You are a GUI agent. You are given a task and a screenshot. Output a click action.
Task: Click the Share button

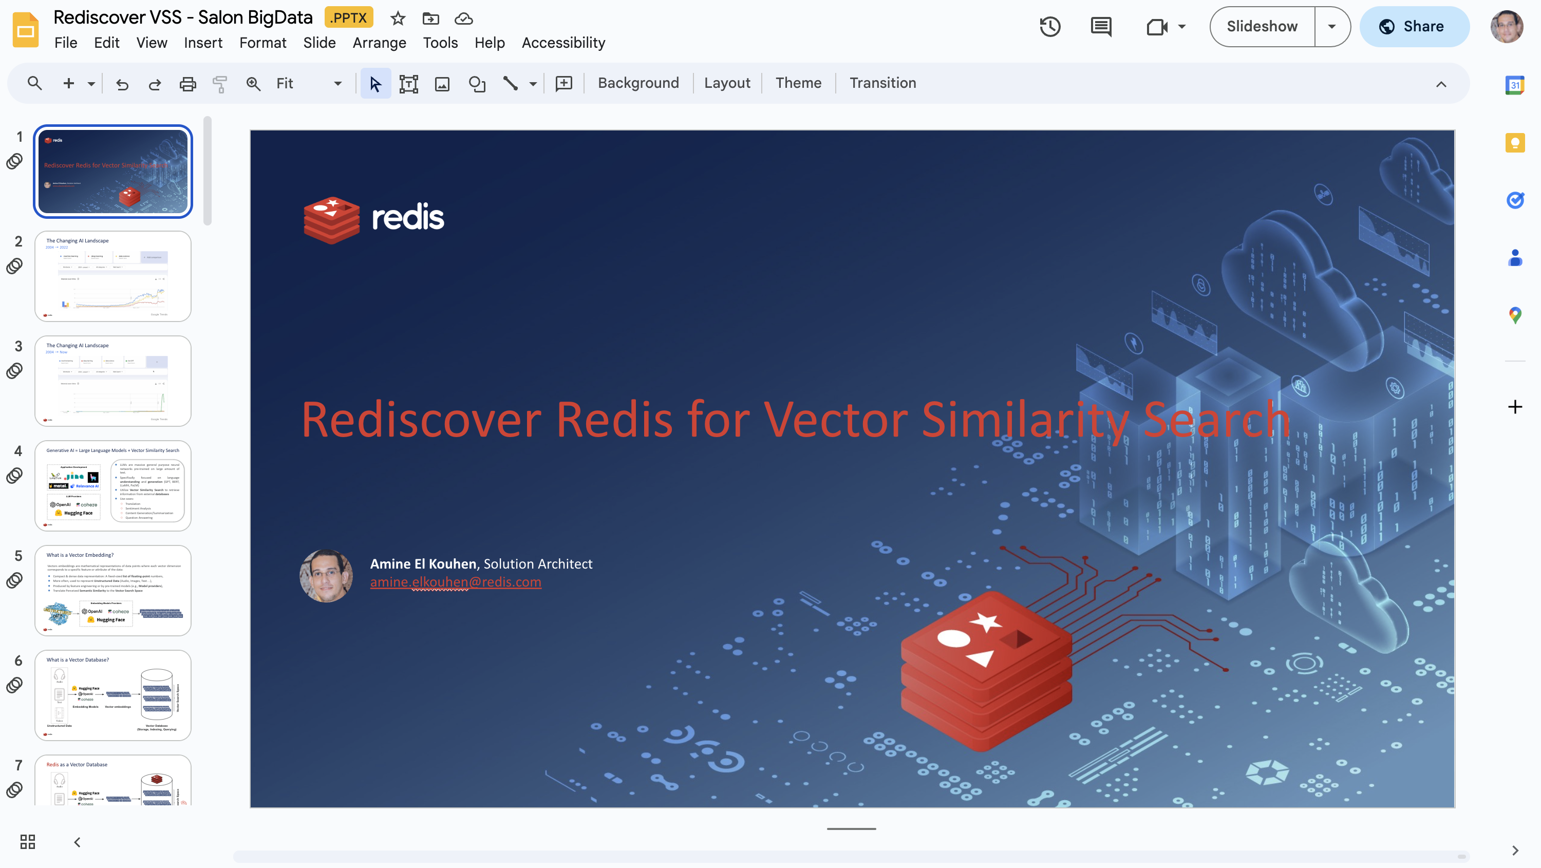1414,26
